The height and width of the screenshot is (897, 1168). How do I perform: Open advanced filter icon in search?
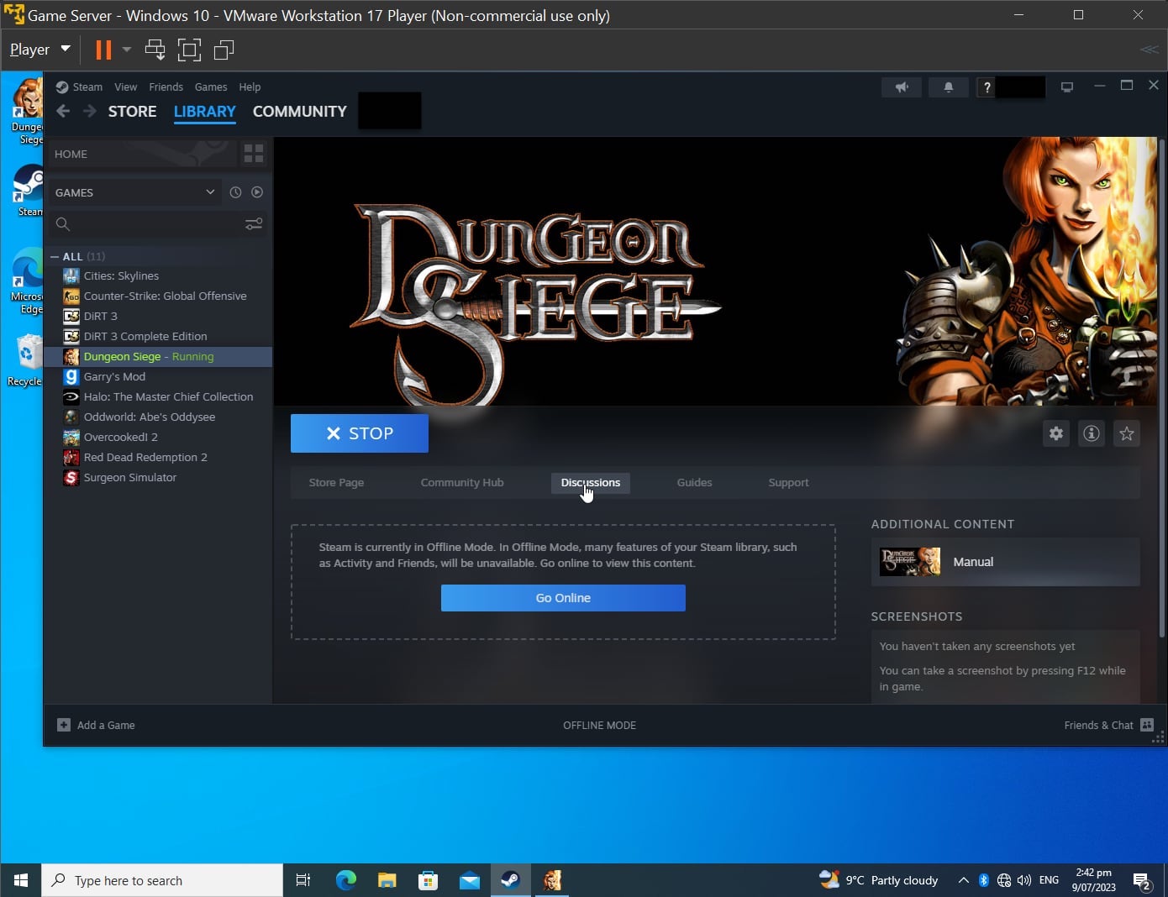(x=253, y=224)
